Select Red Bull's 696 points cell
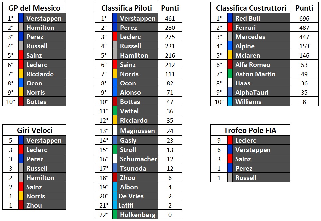Viewport: 321px width, 221px height. click(304, 18)
